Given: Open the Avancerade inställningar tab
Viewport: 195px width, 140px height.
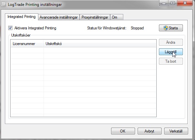Looking at the screenshot, I should coord(59,17).
